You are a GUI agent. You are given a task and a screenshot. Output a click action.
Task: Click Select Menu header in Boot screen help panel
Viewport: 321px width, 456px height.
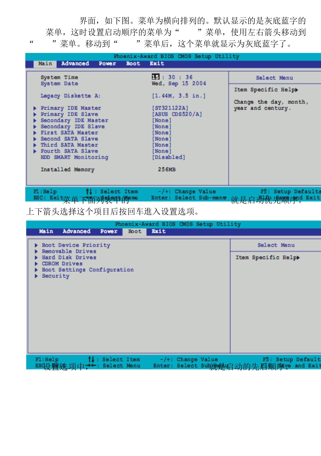(276, 245)
